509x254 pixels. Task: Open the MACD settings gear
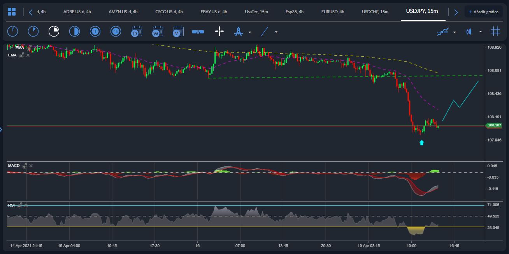tap(25, 165)
